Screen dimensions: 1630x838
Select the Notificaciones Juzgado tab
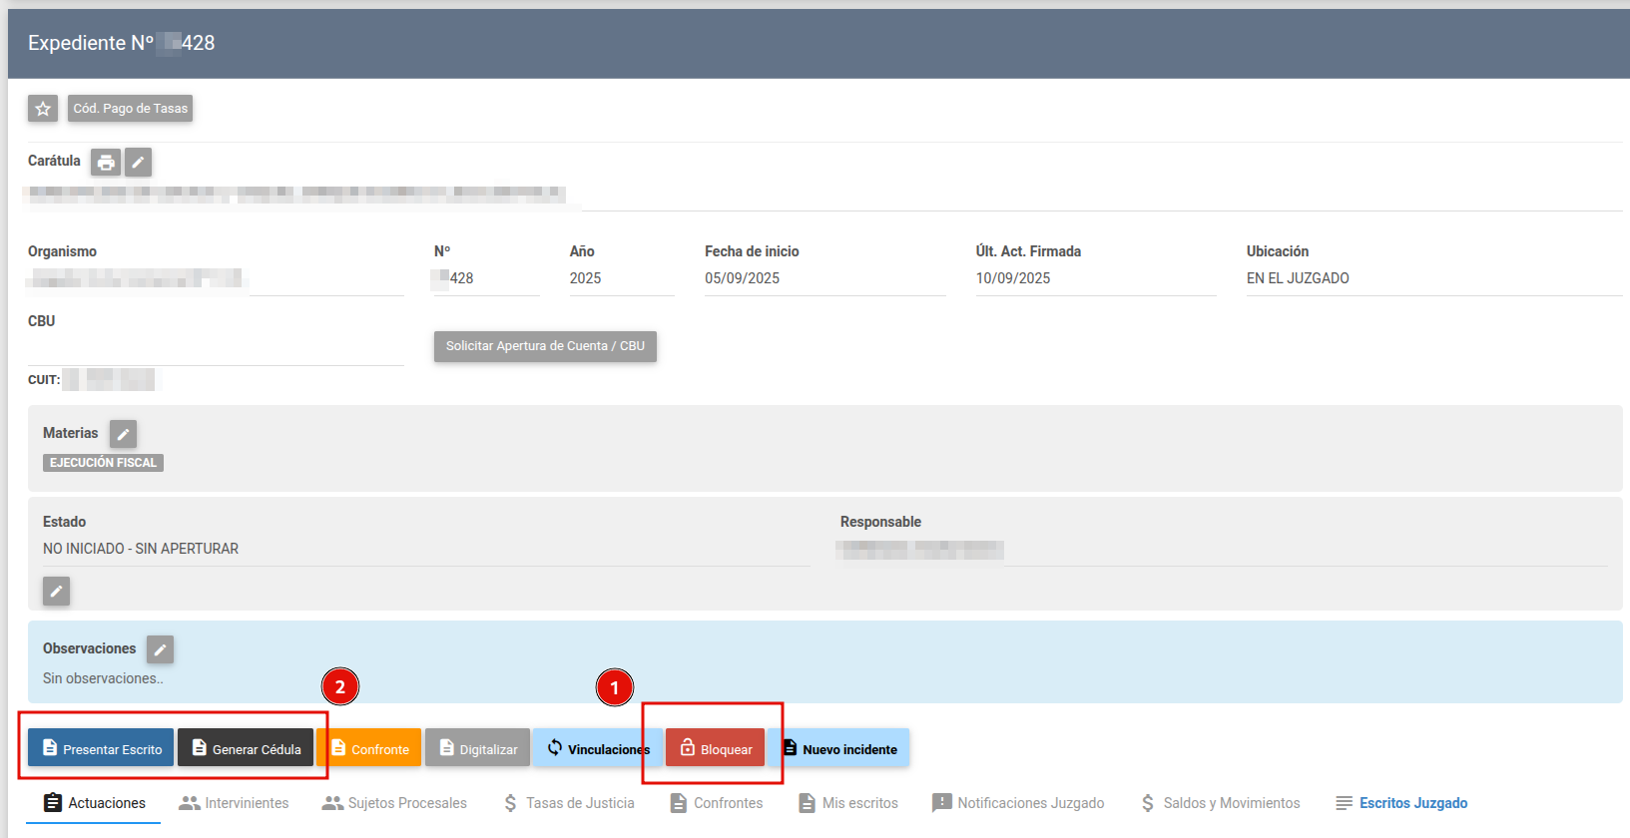(1018, 803)
